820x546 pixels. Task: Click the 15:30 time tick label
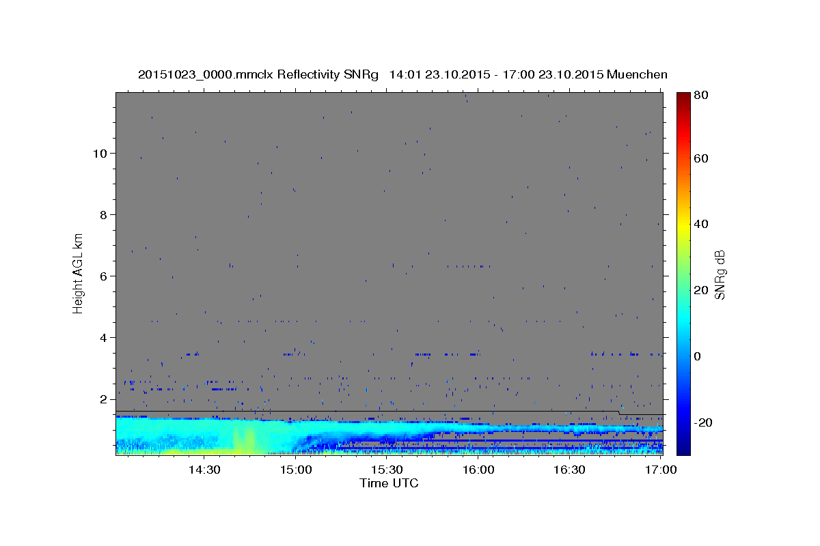pos(387,470)
